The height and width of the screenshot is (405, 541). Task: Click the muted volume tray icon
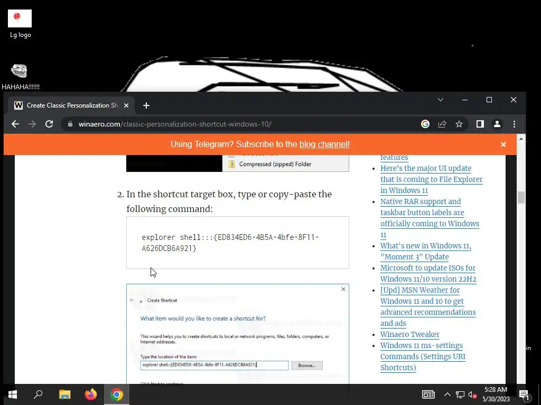pos(472,394)
